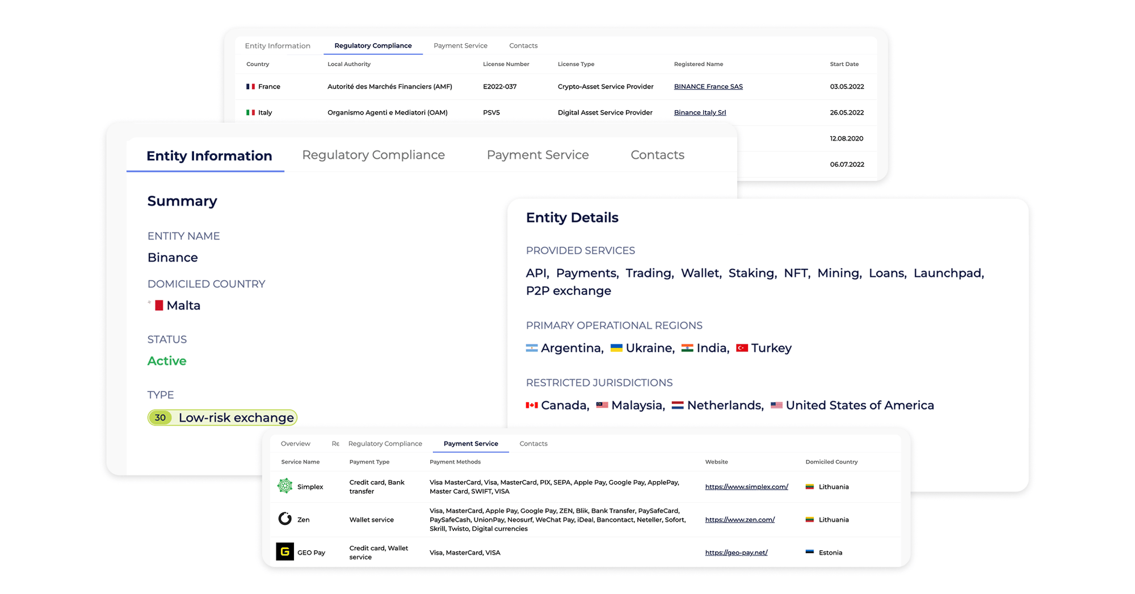Click Domiciled Country column header in payment table
Image resolution: width=1135 pixels, height=594 pixels.
(x=831, y=462)
